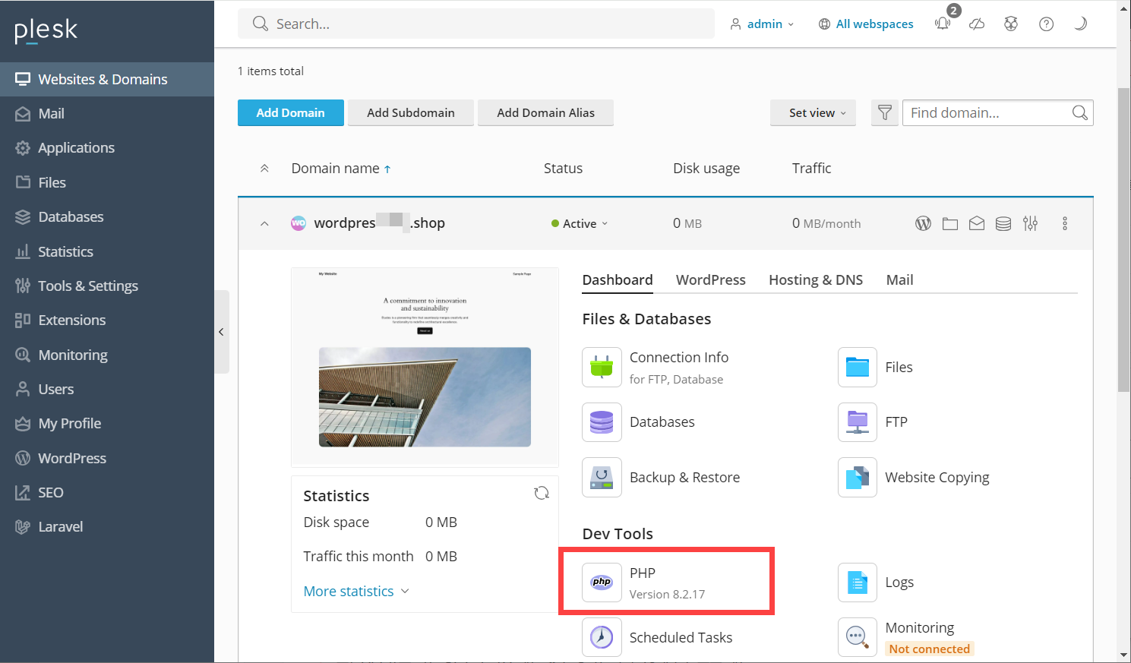Click the global Search field

pos(476,24)
